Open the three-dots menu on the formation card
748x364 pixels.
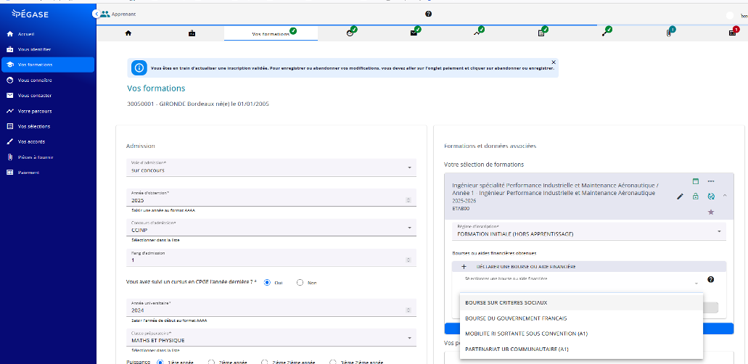pyautogui.click(x=711, y=181)
